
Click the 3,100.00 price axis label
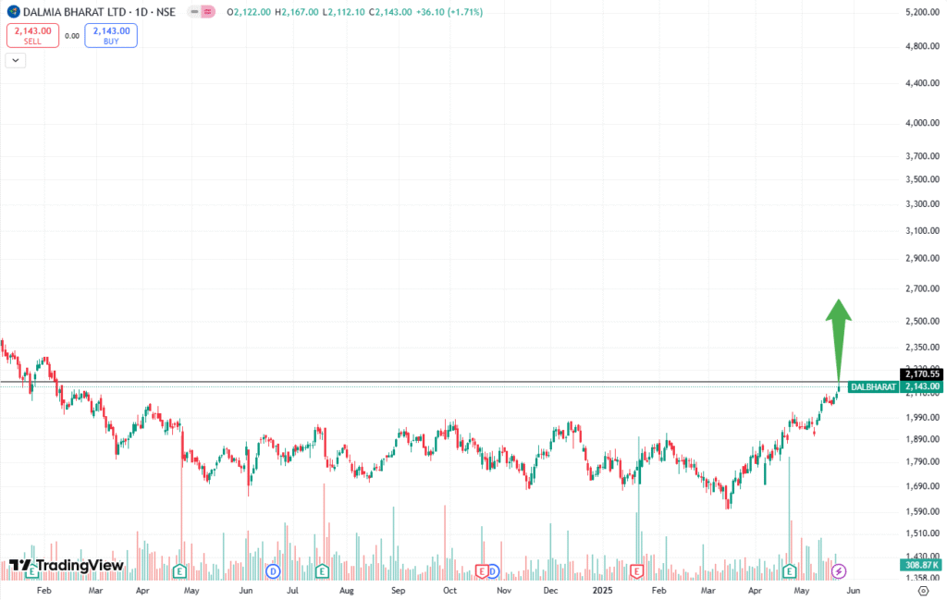(x=922, y=230)
